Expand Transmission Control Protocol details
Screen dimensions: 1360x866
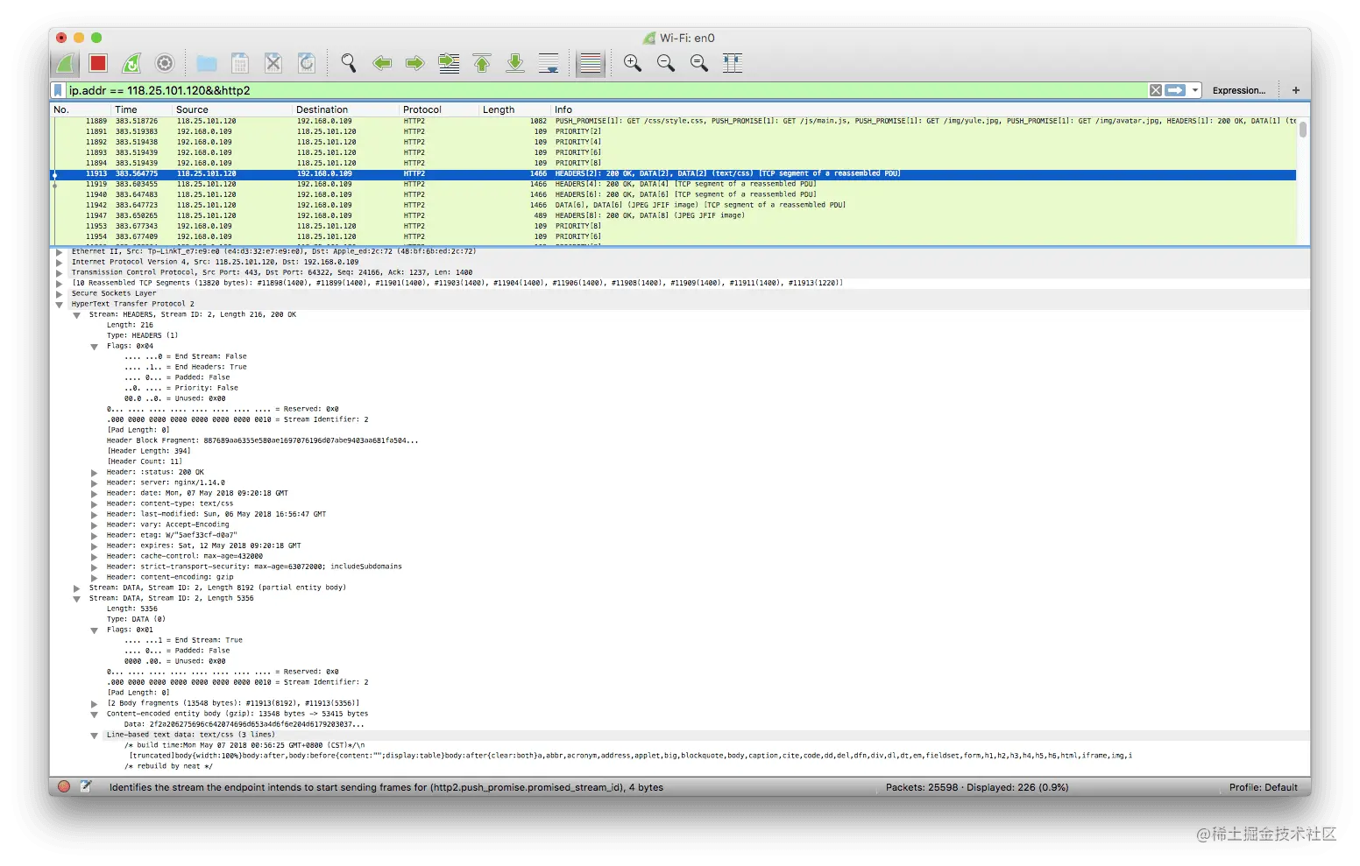60,273
